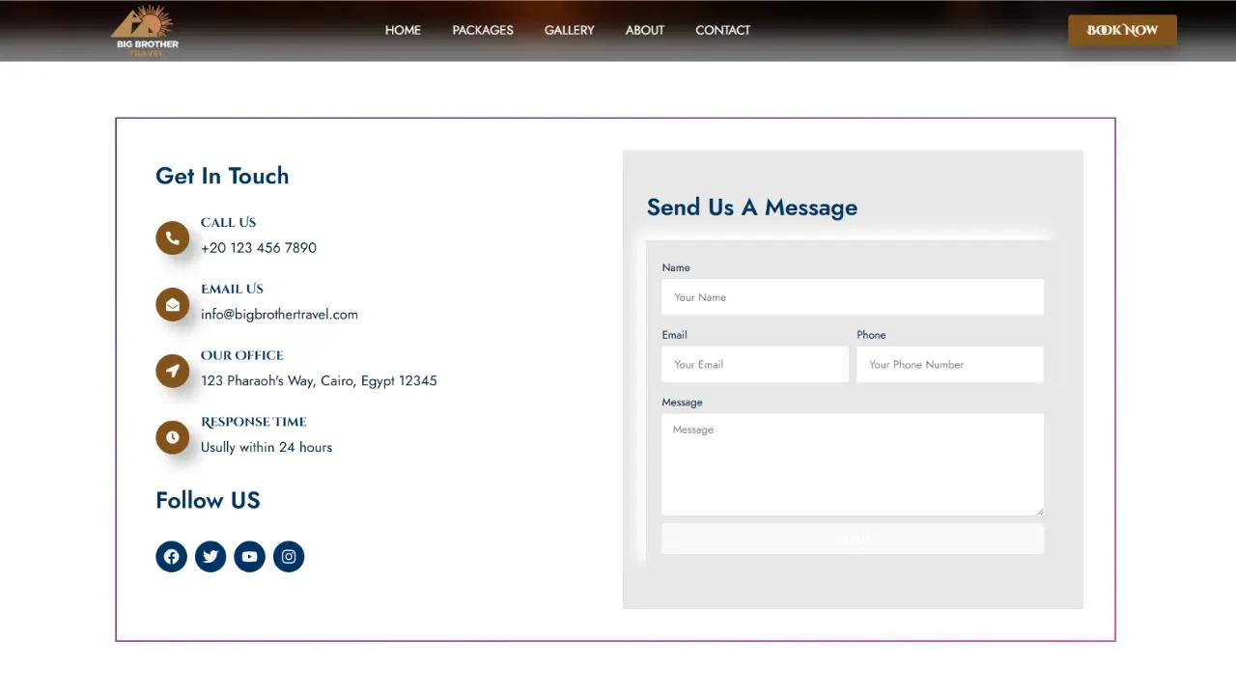Click the Big Brother Travel logo

pyautogui.click(x=146, y=31)
